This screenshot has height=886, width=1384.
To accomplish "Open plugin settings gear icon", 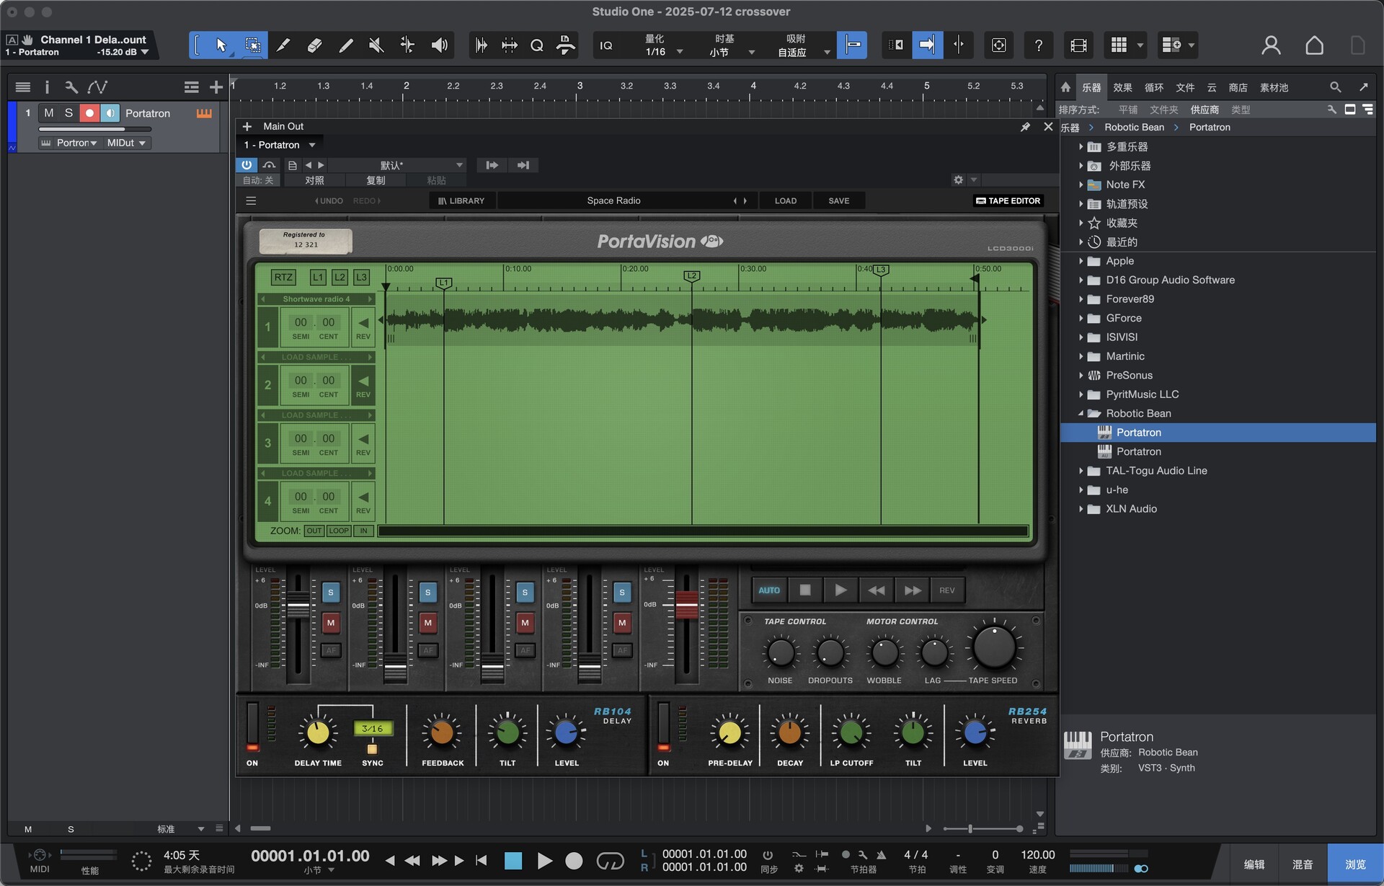I will tap(958, 180).
